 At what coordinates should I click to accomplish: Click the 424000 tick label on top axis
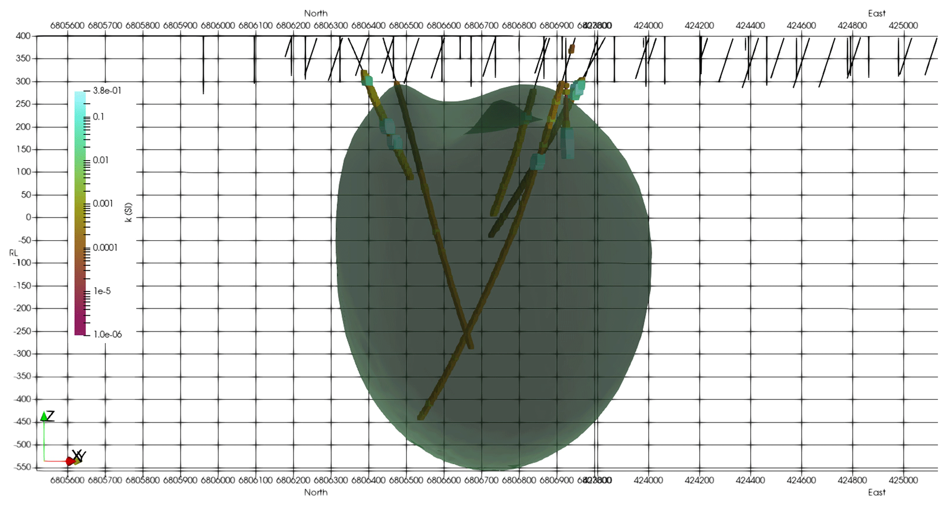point(648,26)
